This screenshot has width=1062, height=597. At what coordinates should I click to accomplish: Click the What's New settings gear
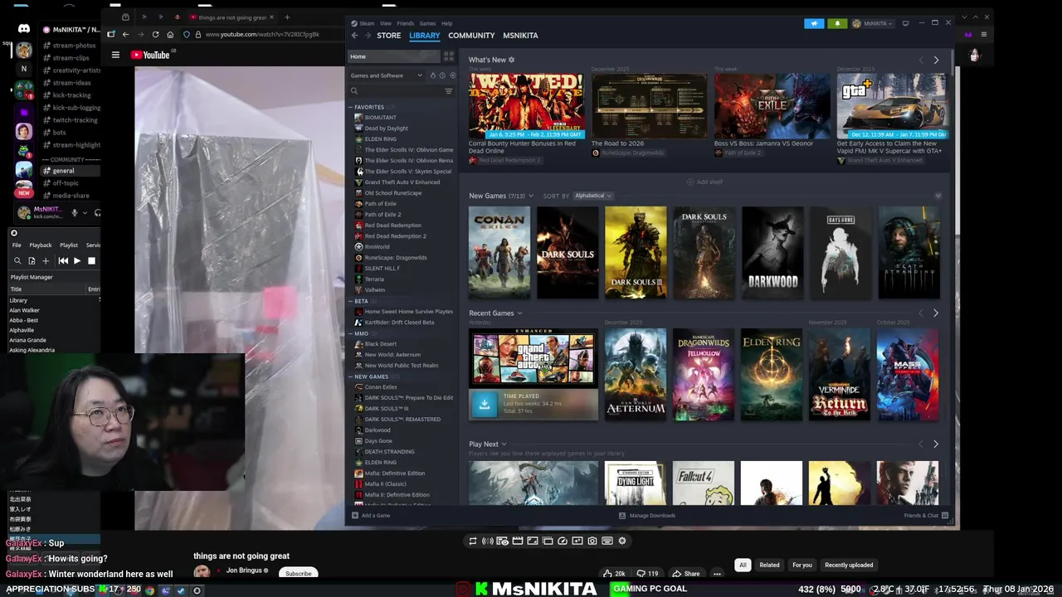pyautogui.click(x=511, y=60)
